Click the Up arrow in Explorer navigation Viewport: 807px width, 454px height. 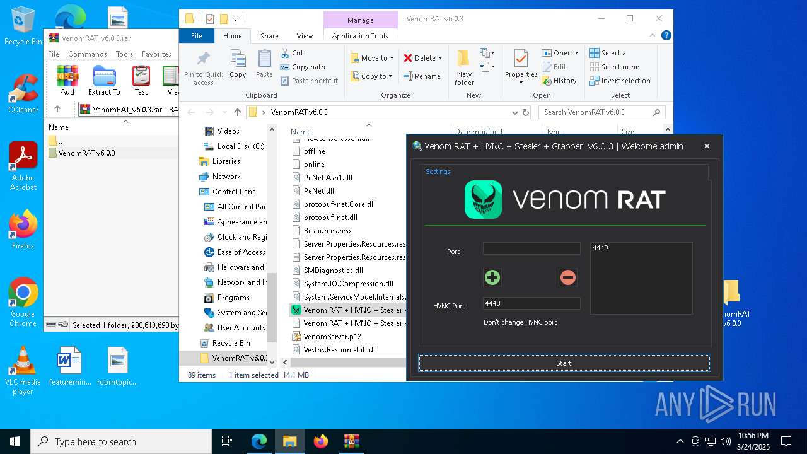tap(237, 112)
